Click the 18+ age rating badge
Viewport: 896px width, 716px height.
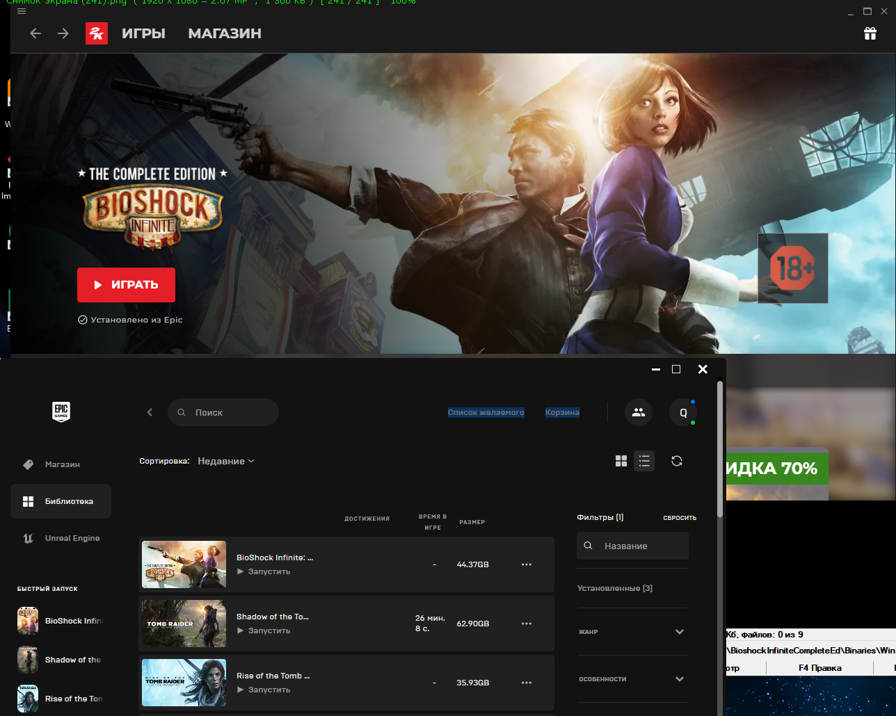pyautogui.click(x=793, y=268)
